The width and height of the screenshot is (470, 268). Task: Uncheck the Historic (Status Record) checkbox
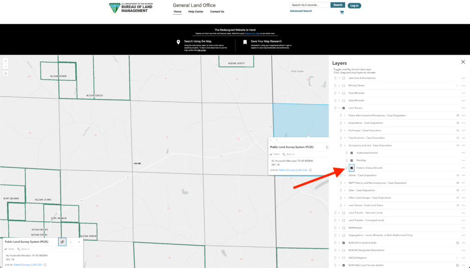(x=352, y=168)
